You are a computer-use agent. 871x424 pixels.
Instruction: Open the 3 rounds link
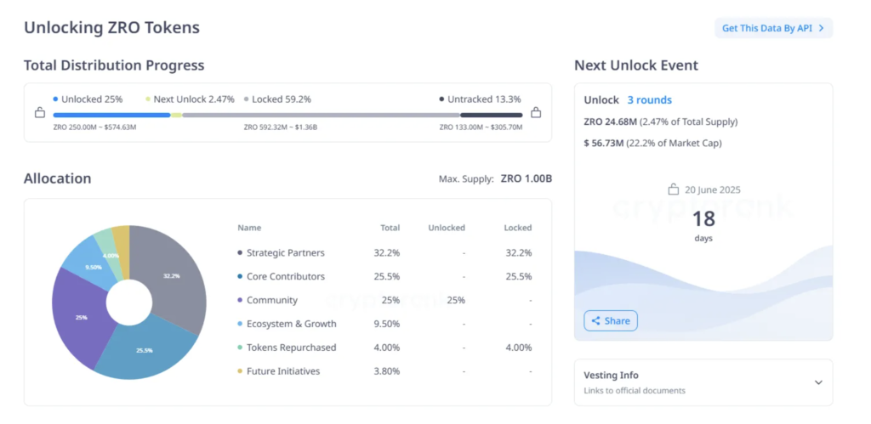coord(649,100)
